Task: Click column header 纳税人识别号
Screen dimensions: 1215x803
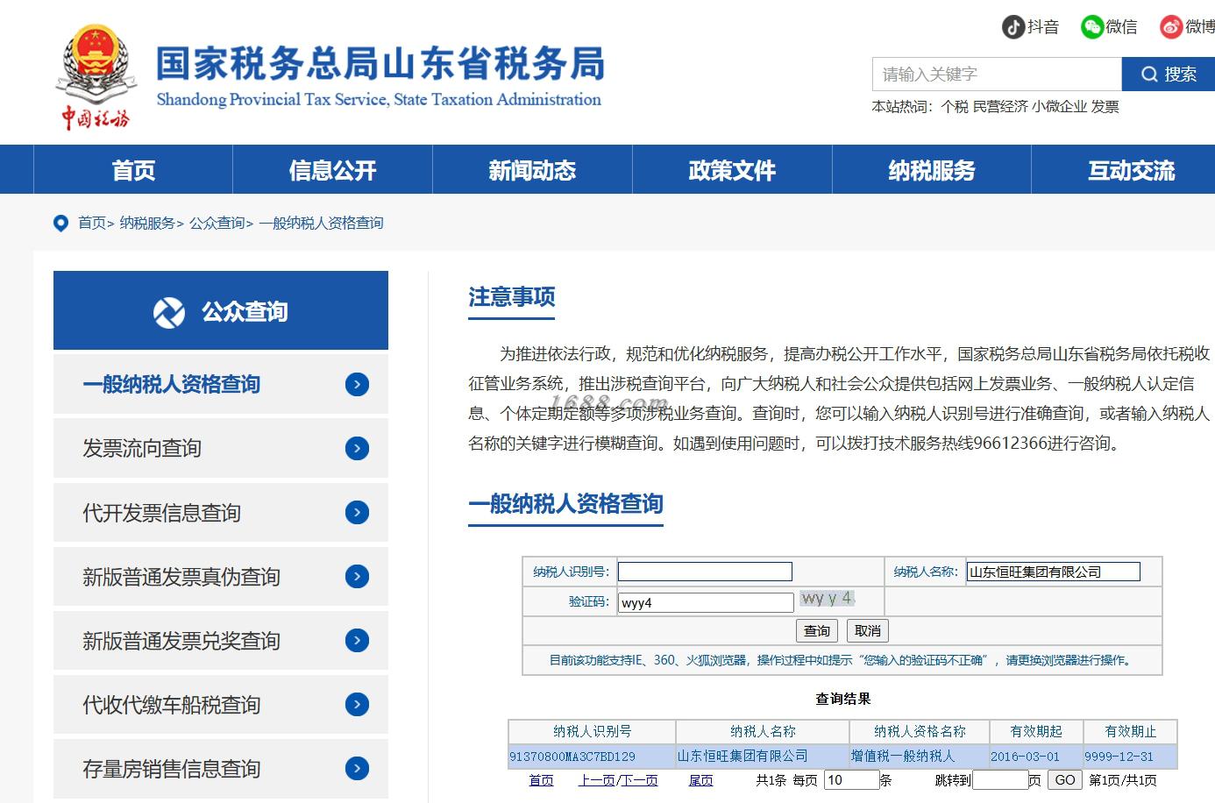Action: tap(593, 731)
